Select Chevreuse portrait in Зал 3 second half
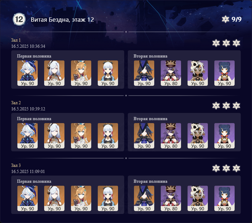This screenshot has height=223, width=252. tap(171, 198)
